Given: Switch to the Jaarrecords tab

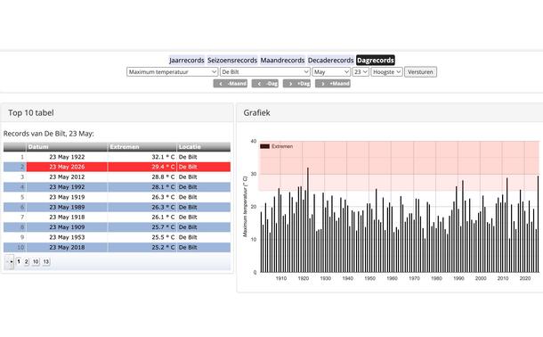Looking at the screenshot, I should (187, 61).
